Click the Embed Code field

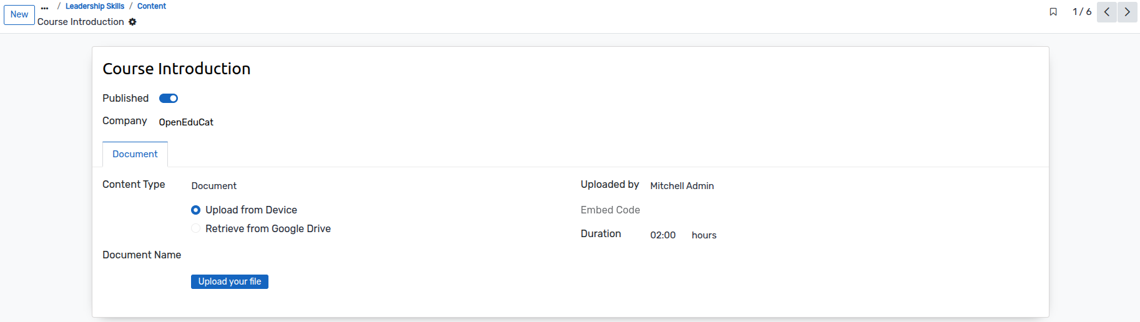coord(844,210)
